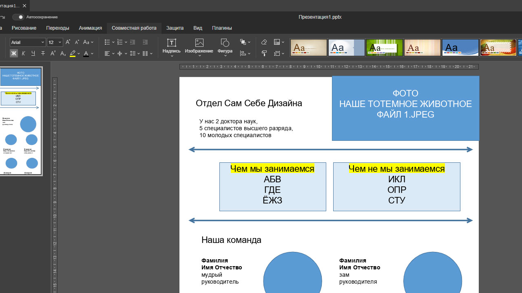Open slide size icon
This screenshot has height=293, width=522.
(279, 54)
